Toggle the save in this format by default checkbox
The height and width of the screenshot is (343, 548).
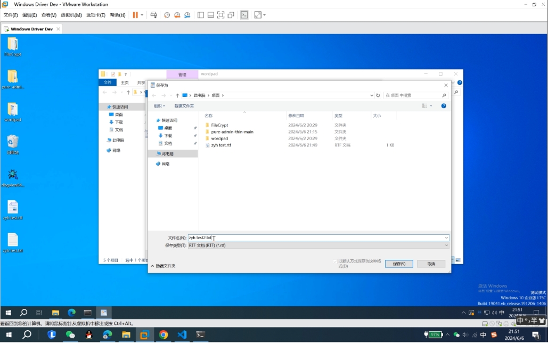[x=335, y=261]
